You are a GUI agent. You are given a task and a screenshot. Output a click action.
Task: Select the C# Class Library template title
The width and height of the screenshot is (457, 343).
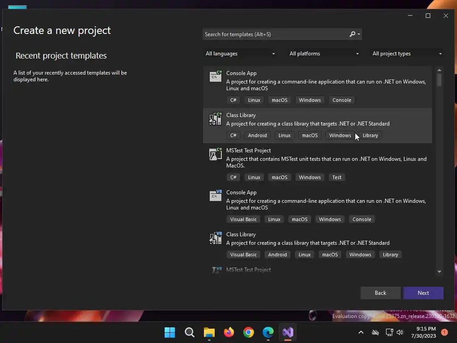pos(241,115)
